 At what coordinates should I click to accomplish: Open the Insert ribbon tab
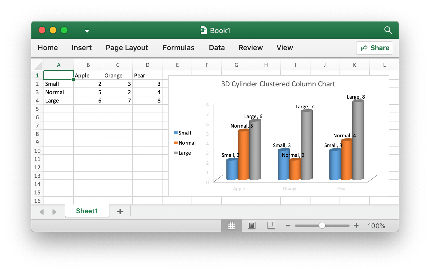[82, 48]
